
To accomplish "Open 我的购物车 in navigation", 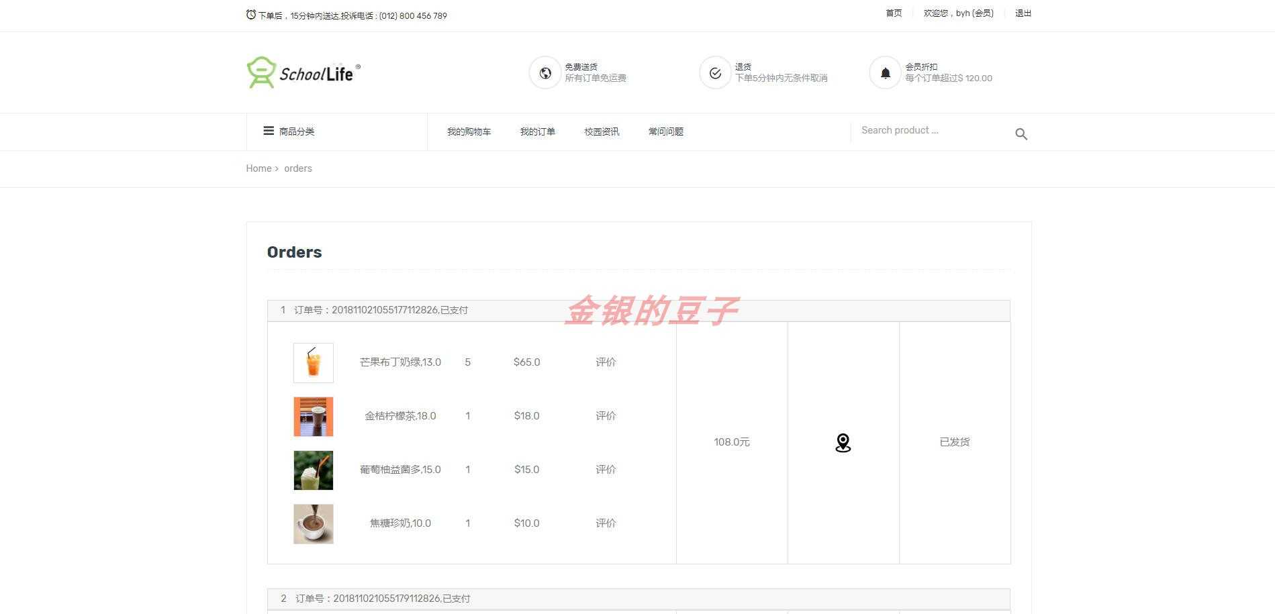I will pyautogui.click(x=469, y=132).
